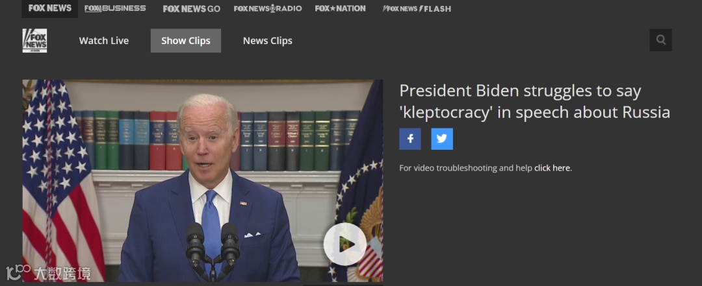The width and height of the screenshot is (702, 286).
Task: Click Biden in the video thumbnail
Action: [x=208, y=192]
